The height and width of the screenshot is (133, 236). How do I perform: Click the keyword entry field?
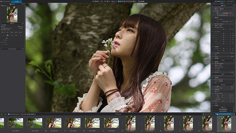click(12, 44)
